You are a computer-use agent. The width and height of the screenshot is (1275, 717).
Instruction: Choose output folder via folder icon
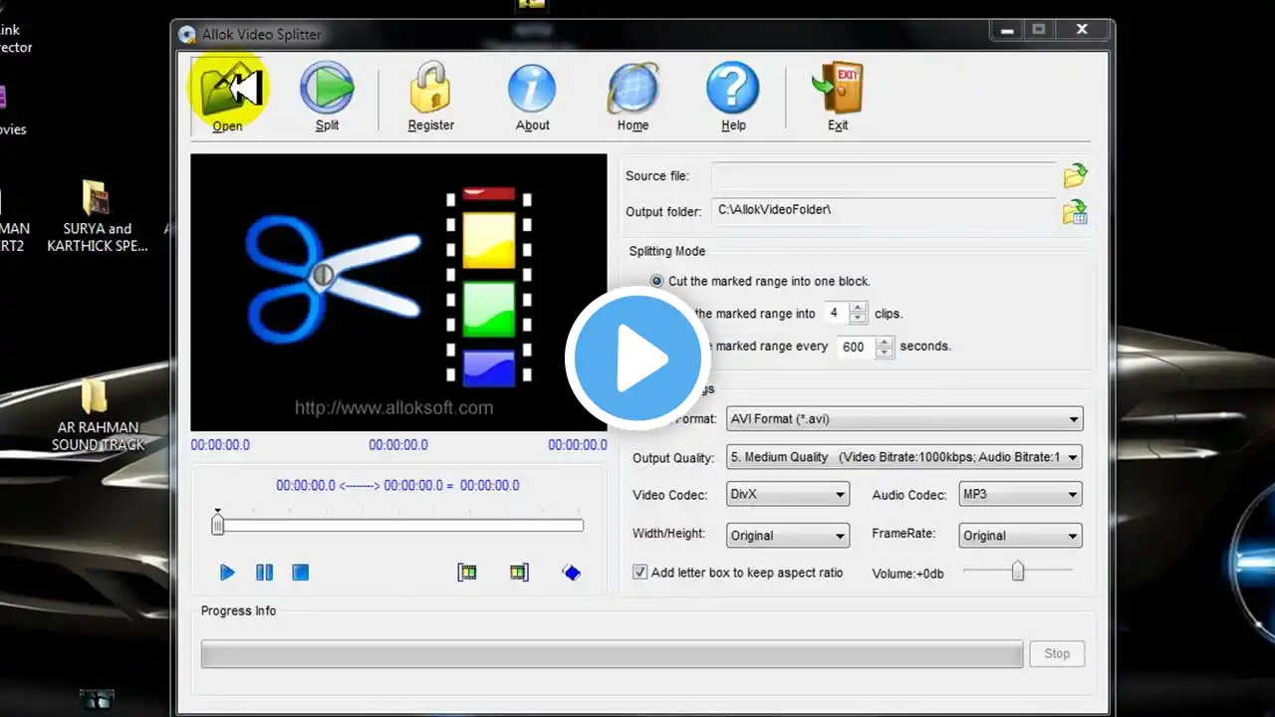tap(1075, 211)
